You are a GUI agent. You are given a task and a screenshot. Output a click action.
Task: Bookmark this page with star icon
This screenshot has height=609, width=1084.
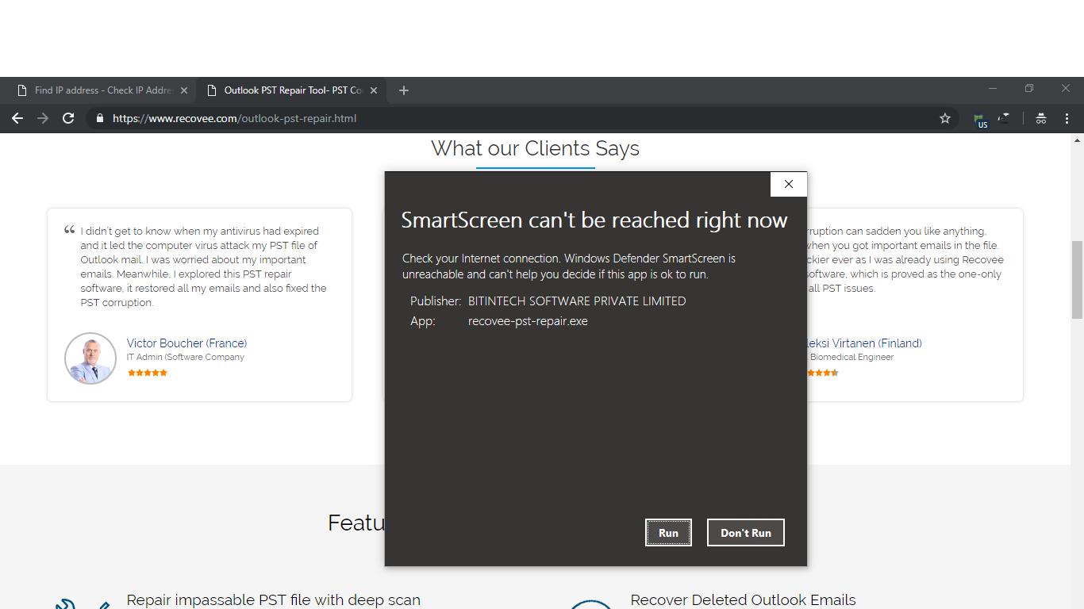[x=944, y=118]
